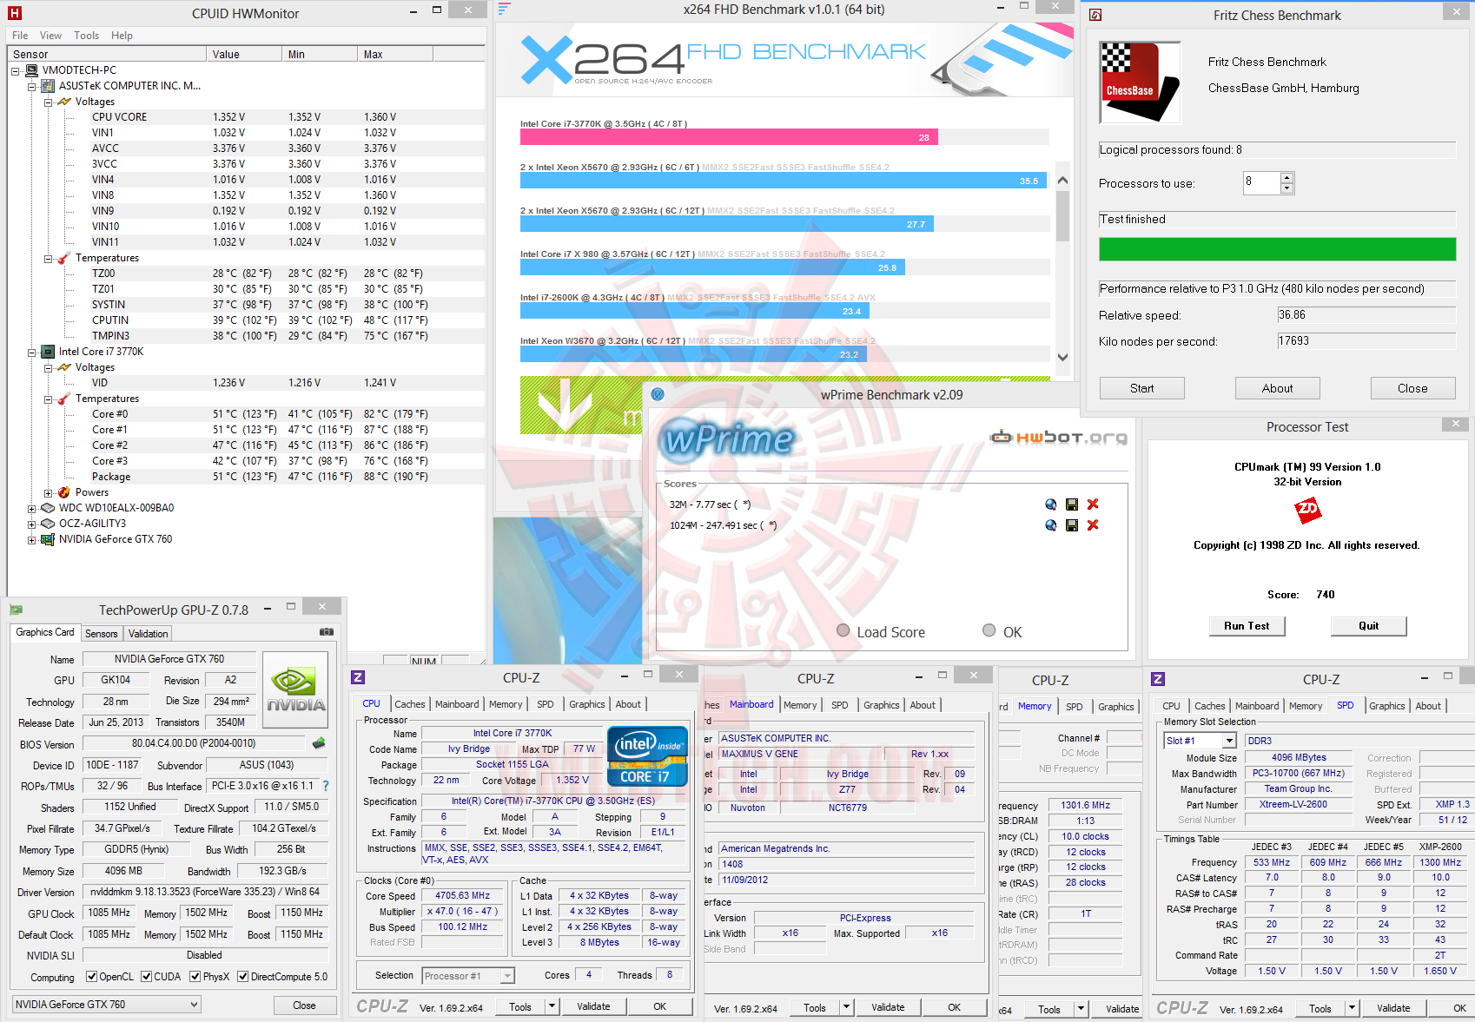1475x1022 pixels.
Task: Click the green Fritz test progress bar
Action: click(x=1277, y=250)
